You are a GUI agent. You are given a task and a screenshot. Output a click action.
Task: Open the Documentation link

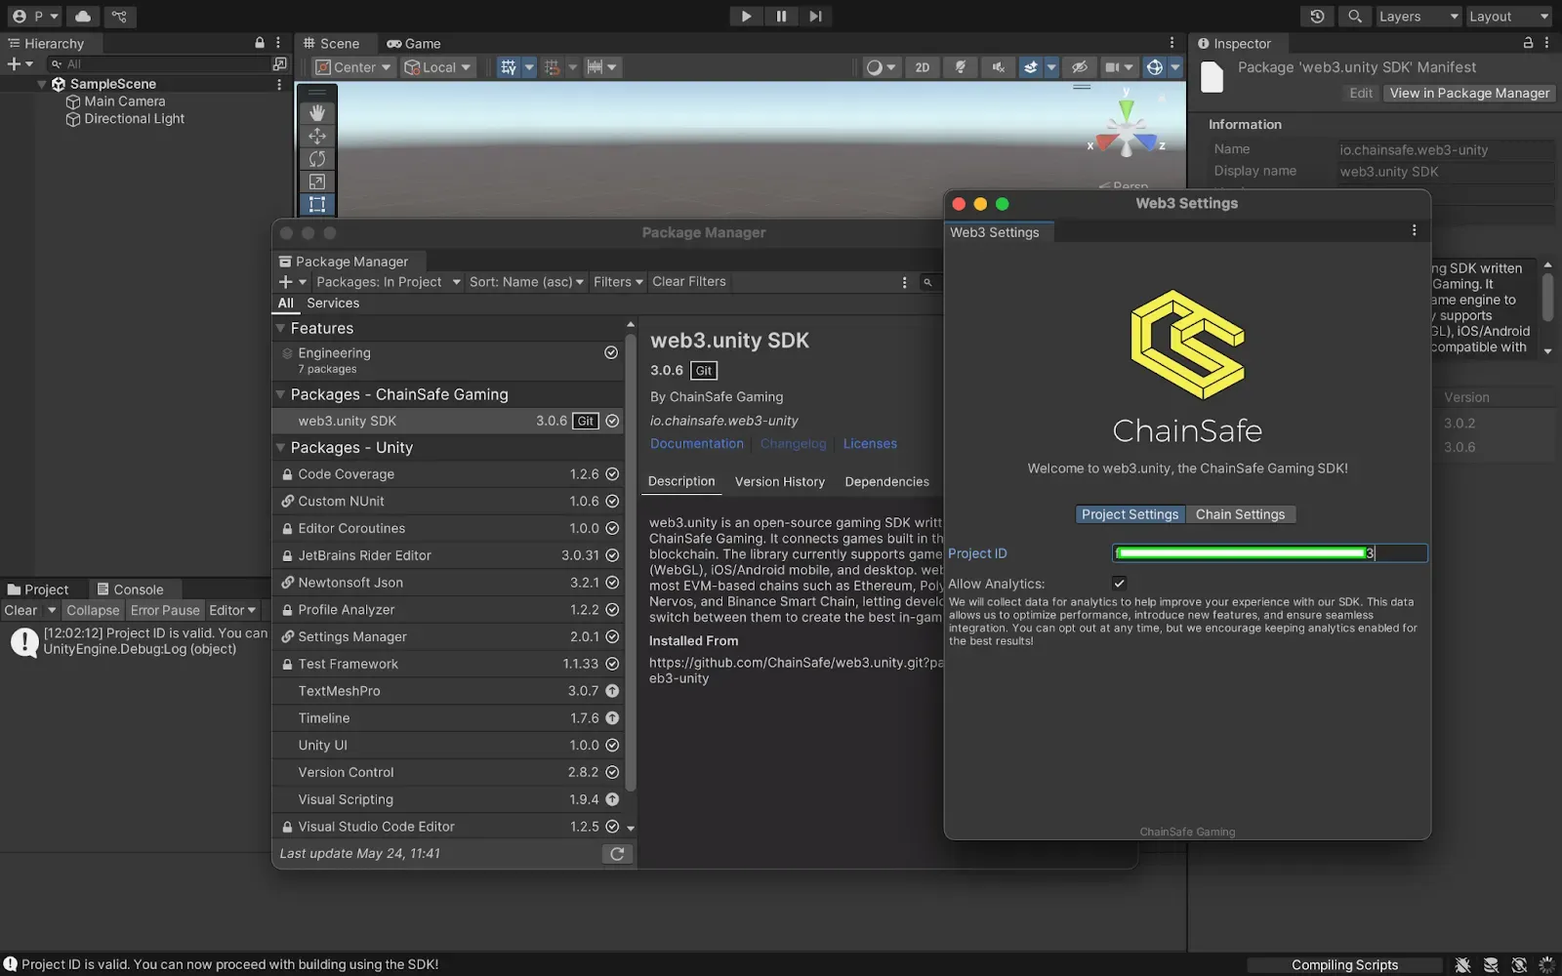697,444
